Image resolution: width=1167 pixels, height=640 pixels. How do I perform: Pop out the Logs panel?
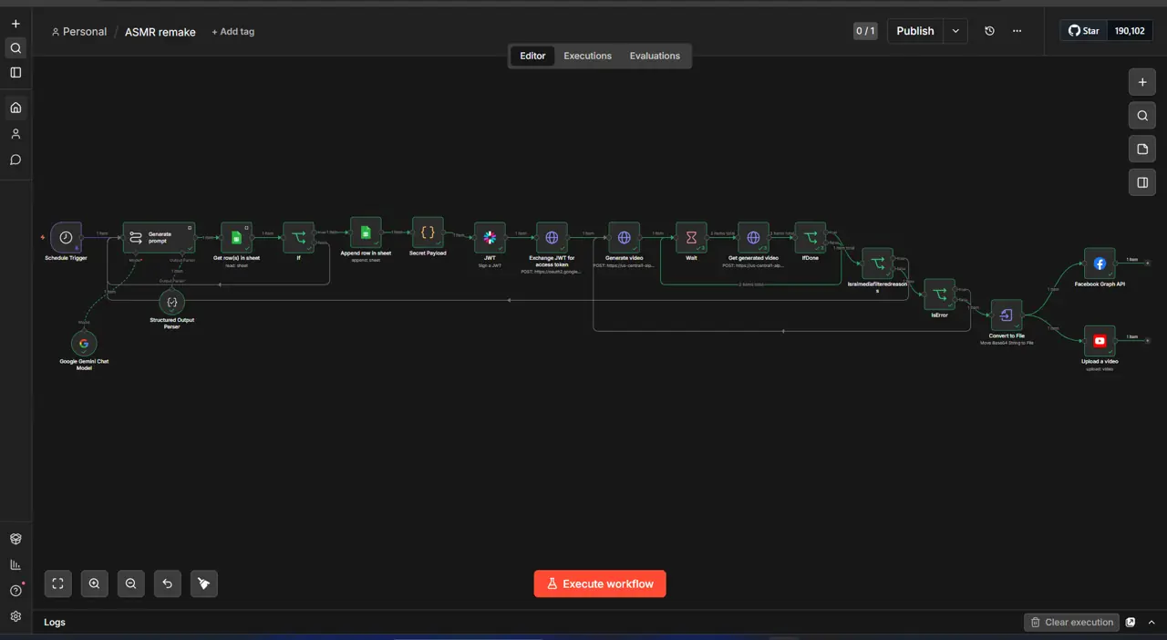[1131, 622]
